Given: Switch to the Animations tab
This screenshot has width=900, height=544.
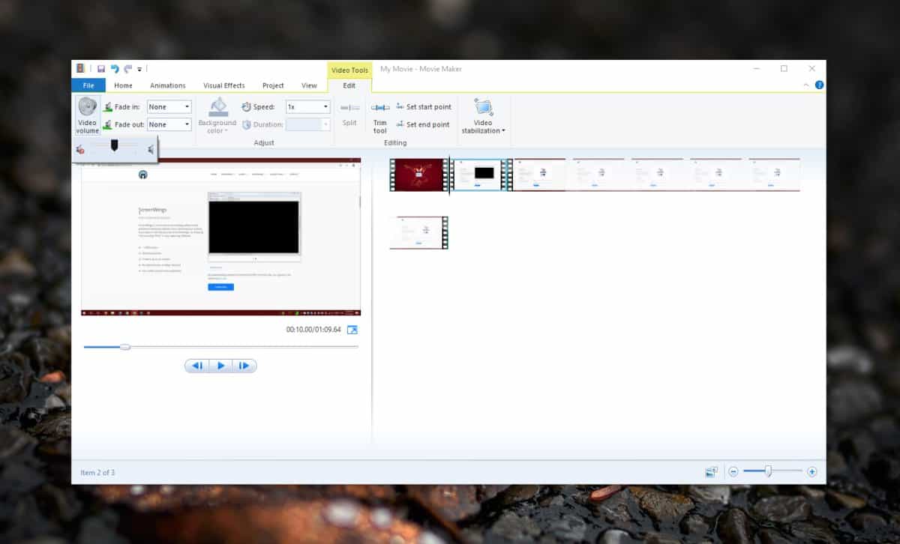Looking at the screenshot, I should click(x=168, y=85).
